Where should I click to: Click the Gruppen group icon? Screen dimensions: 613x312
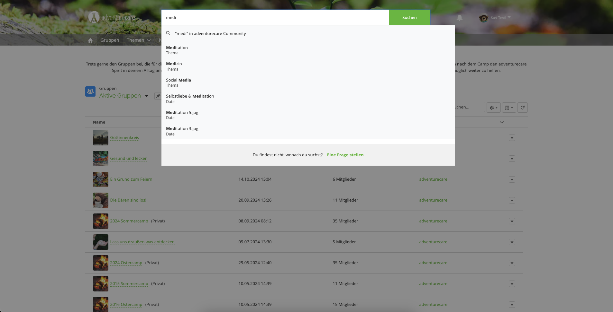tap(90, 92)
